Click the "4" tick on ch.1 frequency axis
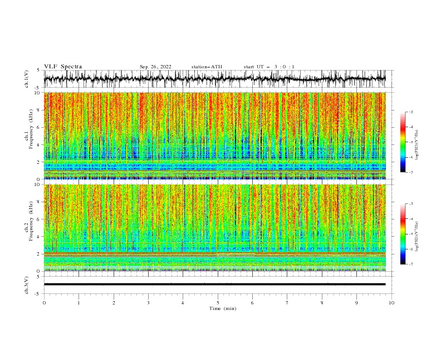The width and height of the screenshot is (441, 340). click(39, 145)
